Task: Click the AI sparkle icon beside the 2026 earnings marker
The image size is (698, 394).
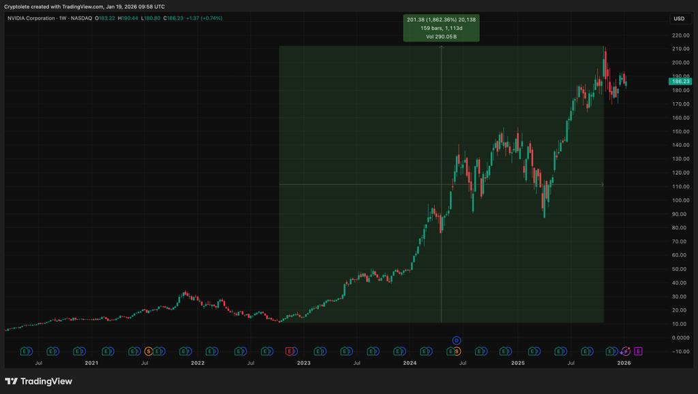Action: click(x=624, y=351)
